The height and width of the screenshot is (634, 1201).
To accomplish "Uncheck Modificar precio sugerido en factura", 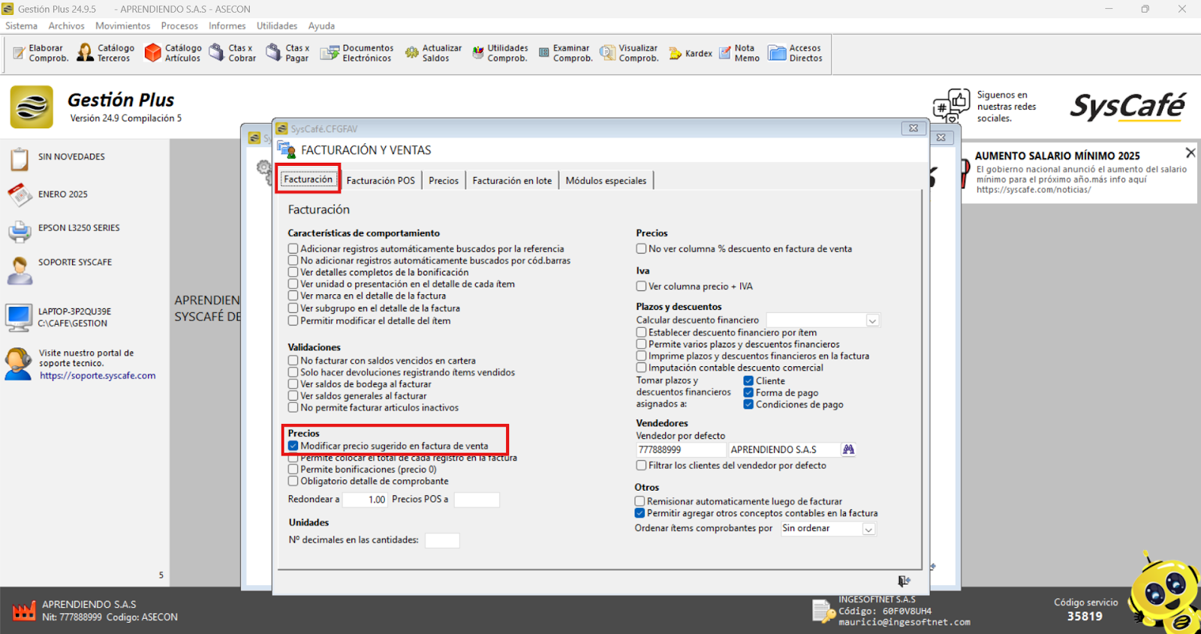I will click(293, 446).
